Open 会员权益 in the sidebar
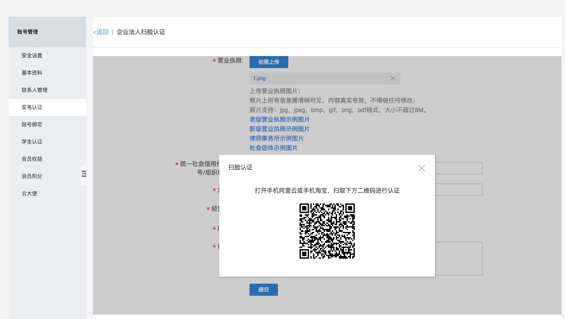Image resolution: width=565 pixels, height=319 pixels. (32, 159)
